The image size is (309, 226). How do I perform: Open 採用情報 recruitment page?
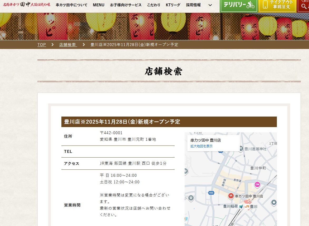click(x=193, y=5)
